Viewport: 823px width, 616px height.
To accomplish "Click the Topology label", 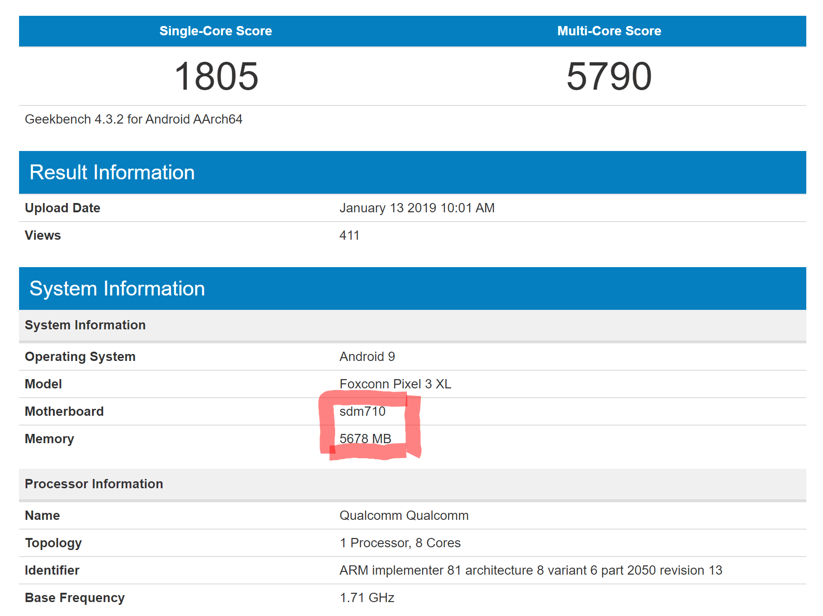I will [x=53, y=543].
